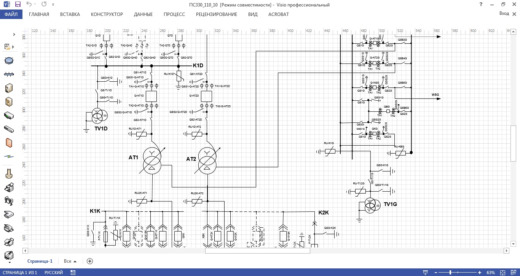Open the КОНСТРУКТОР ribbon tab

(107, 14)
